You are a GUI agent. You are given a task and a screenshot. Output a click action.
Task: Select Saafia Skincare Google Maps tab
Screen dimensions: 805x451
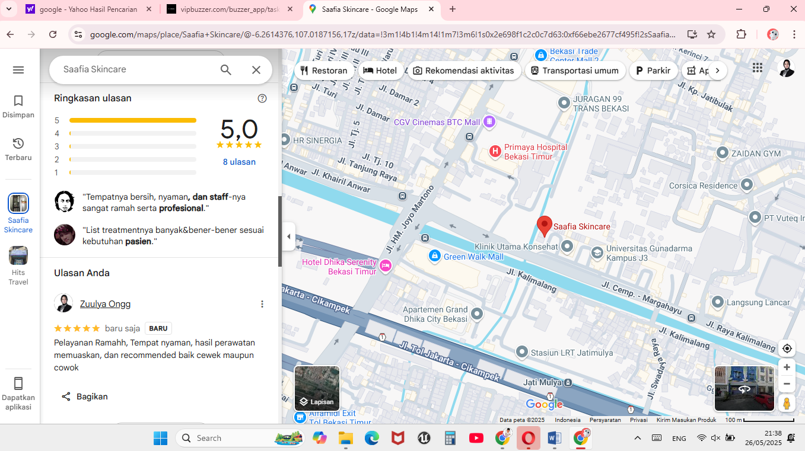[371, 9]
